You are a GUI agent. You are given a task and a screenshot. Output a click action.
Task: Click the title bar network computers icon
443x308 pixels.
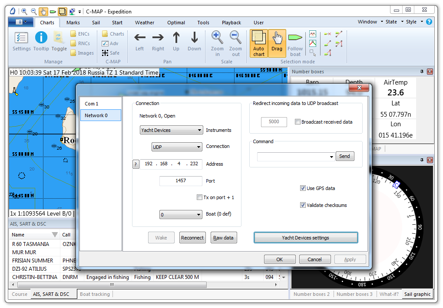pyautogui.click(x=72, y=11)
